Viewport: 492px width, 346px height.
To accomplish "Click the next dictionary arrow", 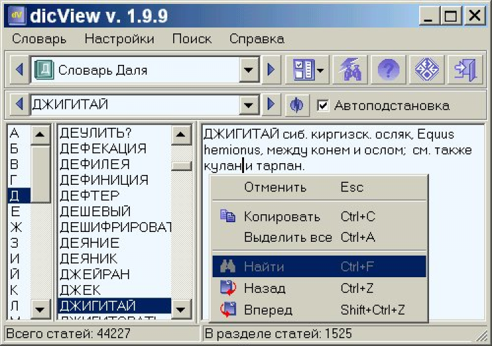I will tap(271, 69).
